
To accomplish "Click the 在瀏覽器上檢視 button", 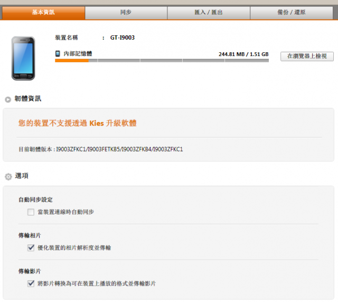I will (307, 56).
